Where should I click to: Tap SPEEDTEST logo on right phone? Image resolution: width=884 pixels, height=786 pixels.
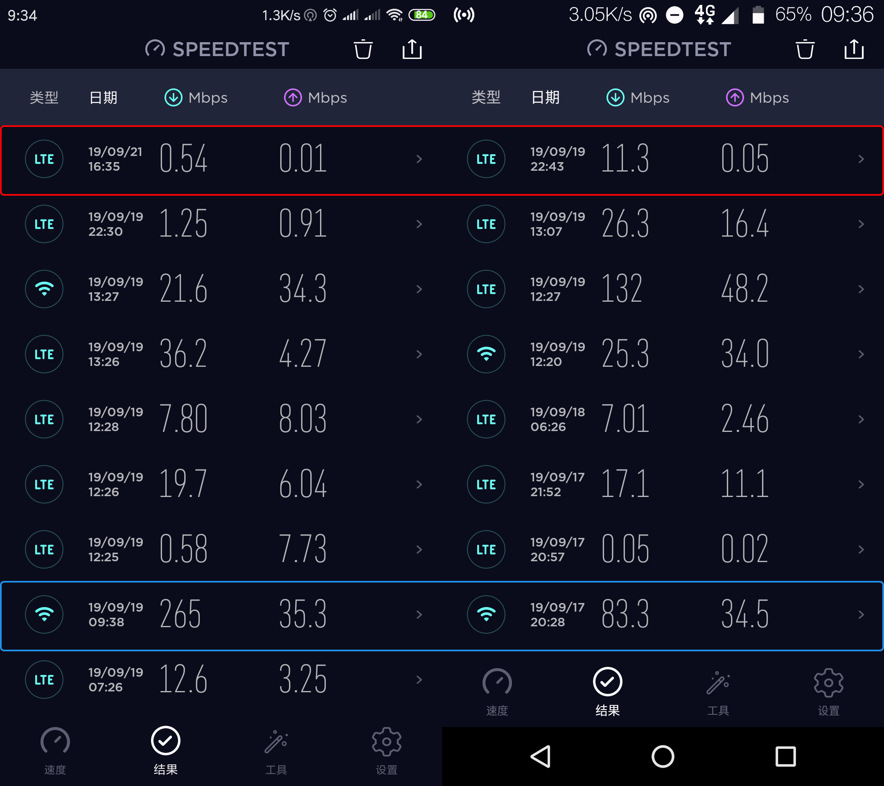659,49
